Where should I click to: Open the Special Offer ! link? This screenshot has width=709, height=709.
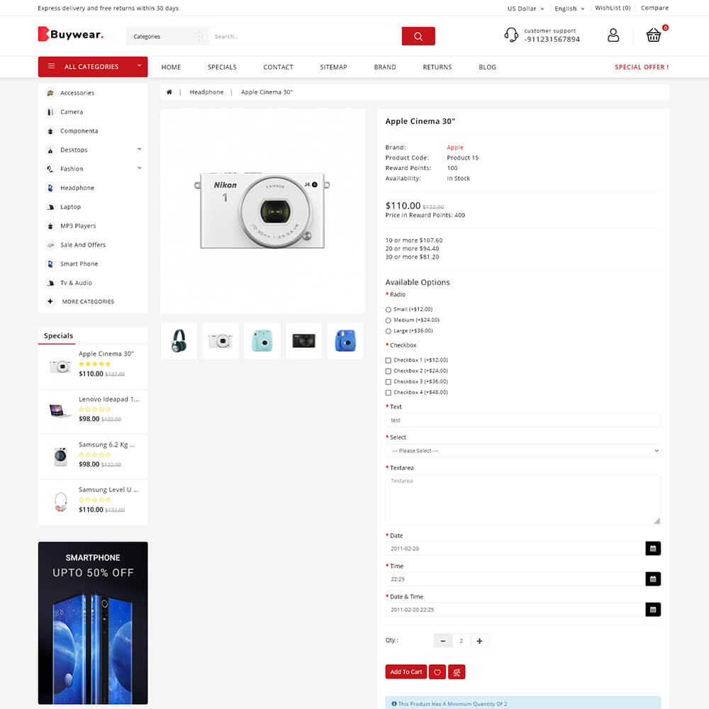tap(641, 67)
